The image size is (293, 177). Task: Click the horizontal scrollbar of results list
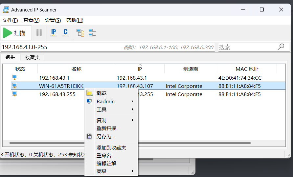tap(130, 143)
